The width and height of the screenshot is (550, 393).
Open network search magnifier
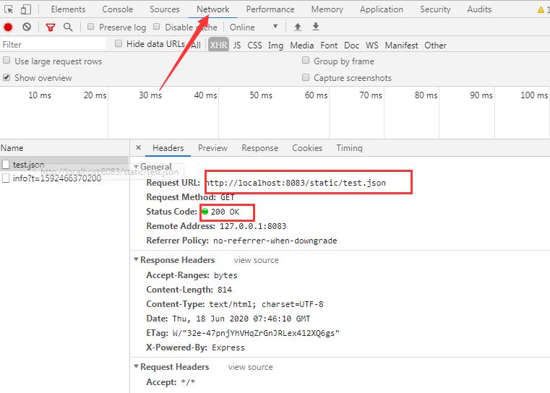(68, 27)
